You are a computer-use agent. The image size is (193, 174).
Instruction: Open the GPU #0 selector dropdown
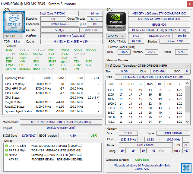[116, 36]
